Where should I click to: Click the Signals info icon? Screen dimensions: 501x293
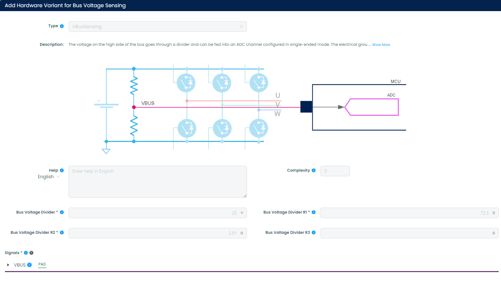(x=26, y=252)
